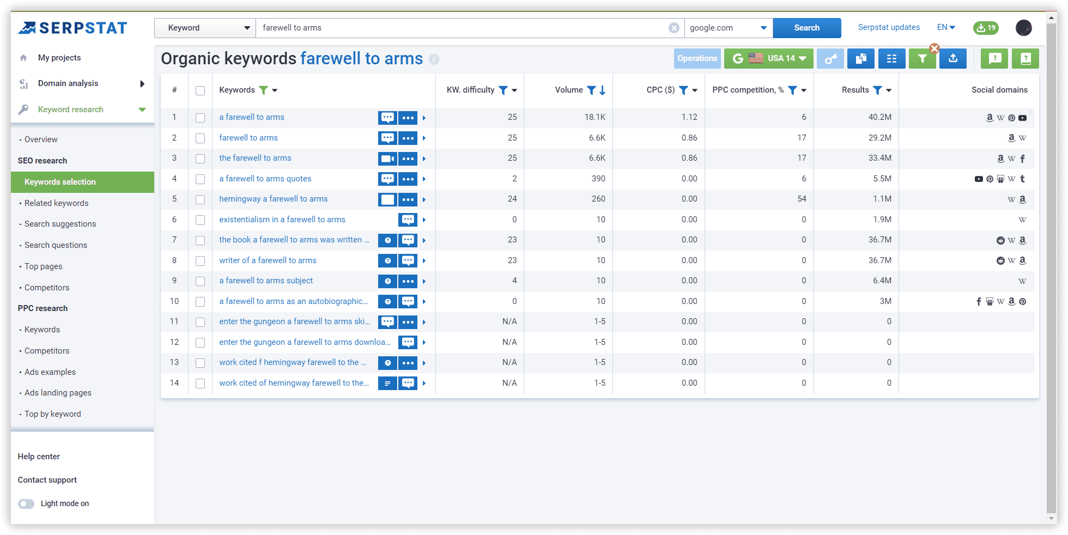Toggle the Light mode switch

26,503
